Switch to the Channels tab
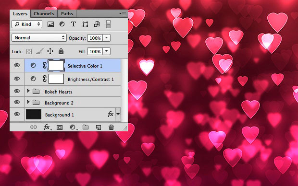 point(44,13)
